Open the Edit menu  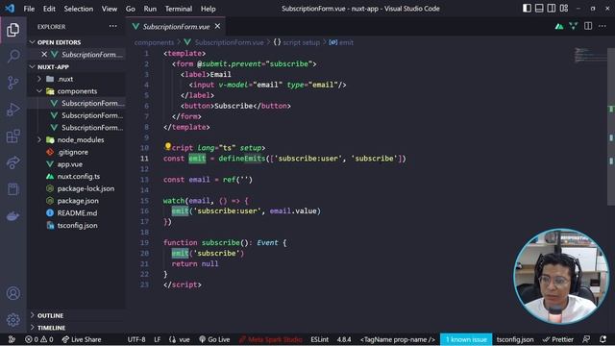coord(49,9)
